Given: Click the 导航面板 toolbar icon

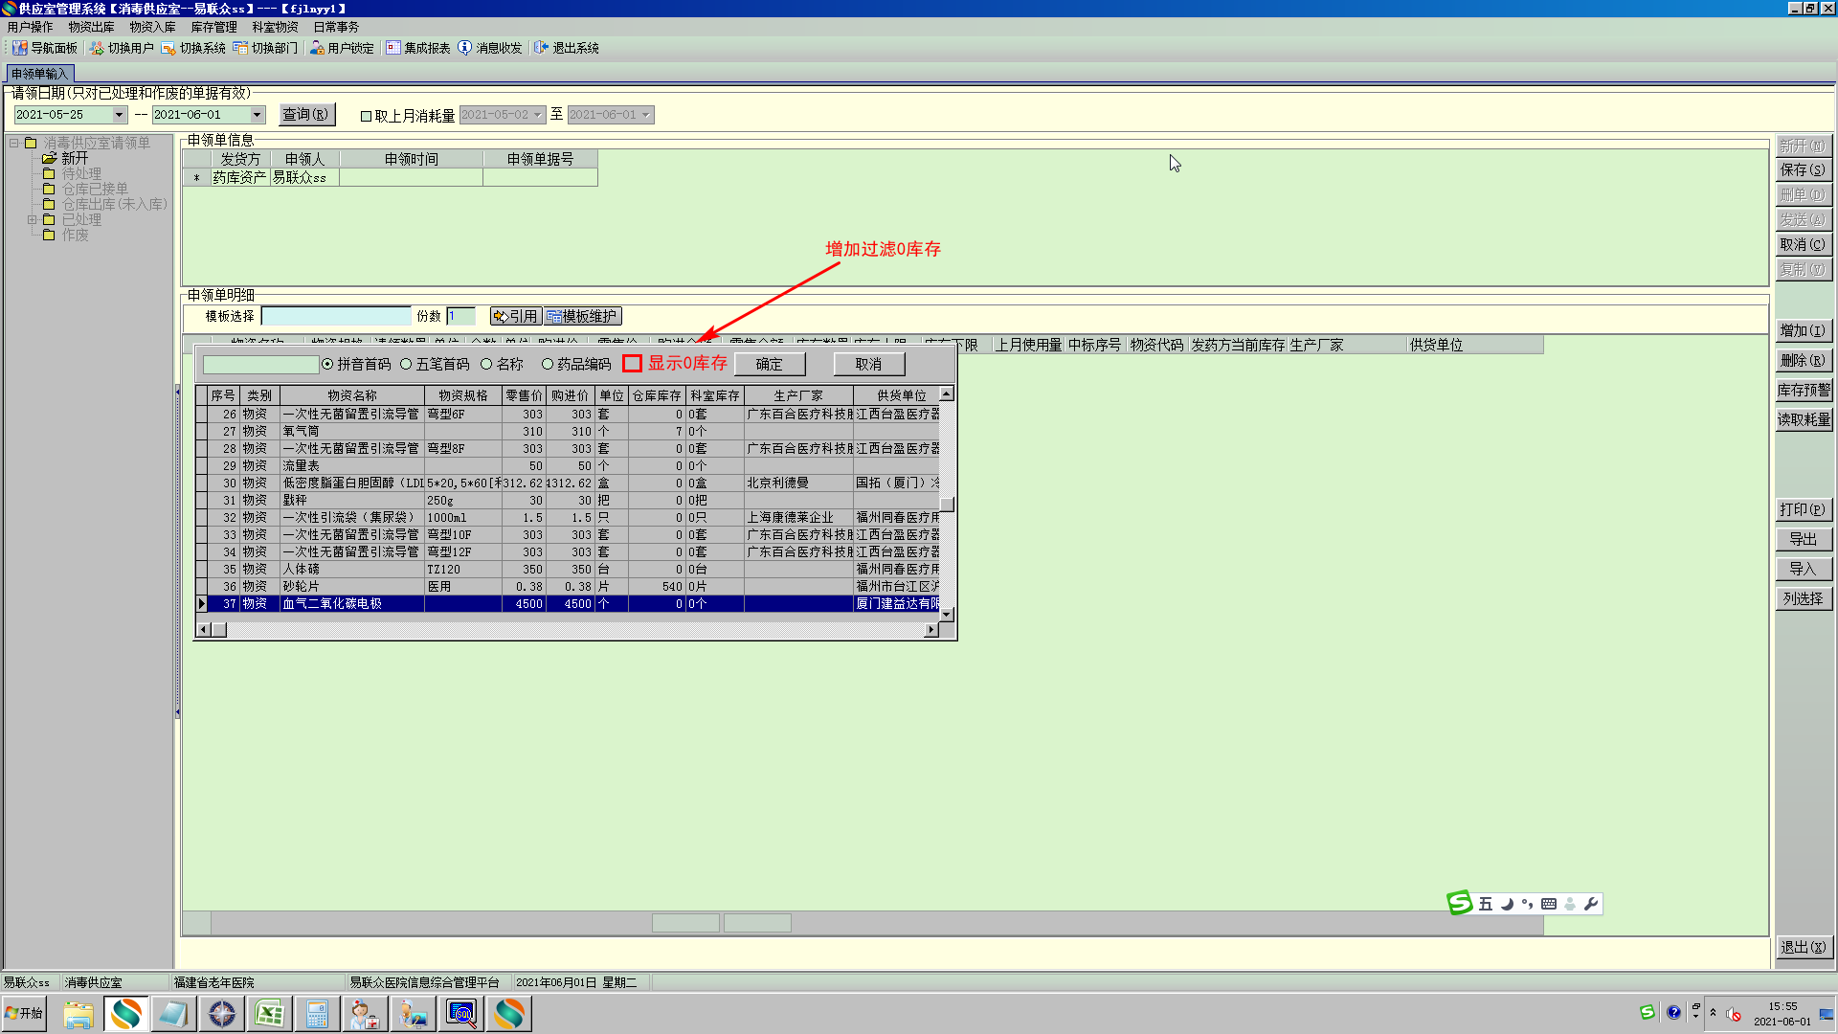Looking at the screenshot, I should [20, 48].
